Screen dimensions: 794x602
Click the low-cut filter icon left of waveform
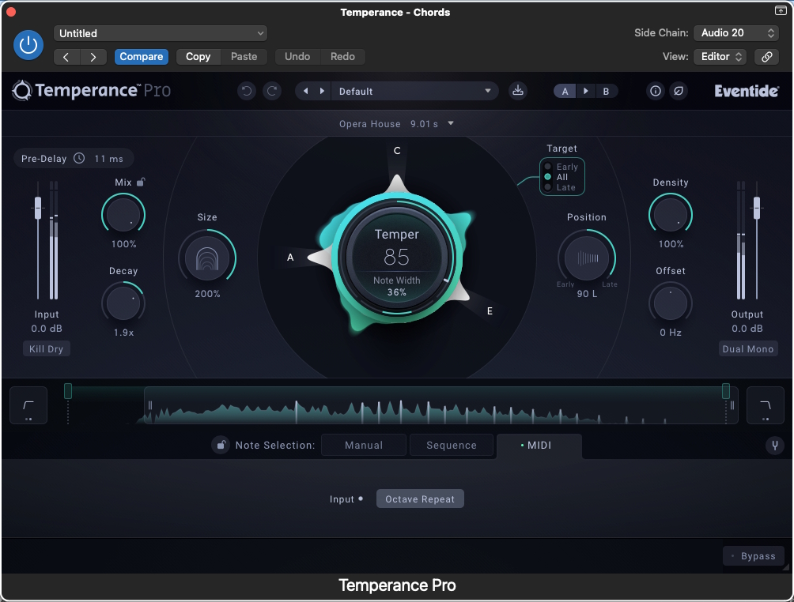(x=28, y=405)
